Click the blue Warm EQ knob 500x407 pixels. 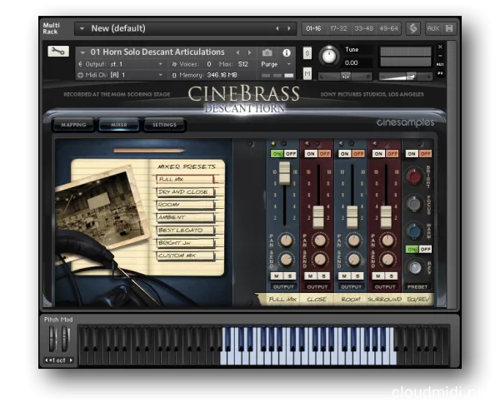(x=414, y=231)
